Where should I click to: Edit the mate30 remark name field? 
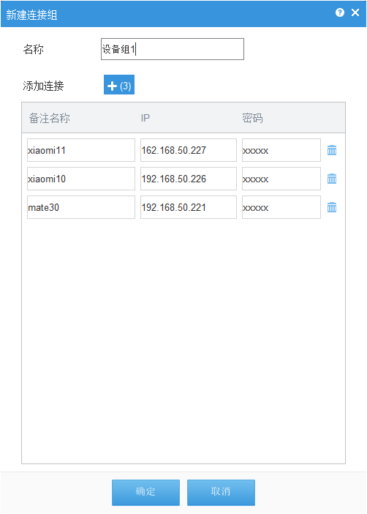click(81, 207)
